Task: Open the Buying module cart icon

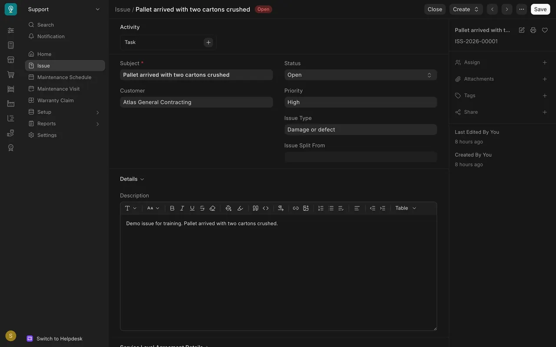Action: click(x=11, y=75)
